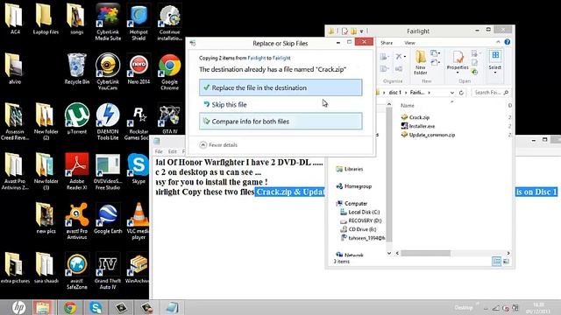This screenshot has height=315, width=561.
Task: Click the New folder ribbon icon
Action: pos(421,62)
